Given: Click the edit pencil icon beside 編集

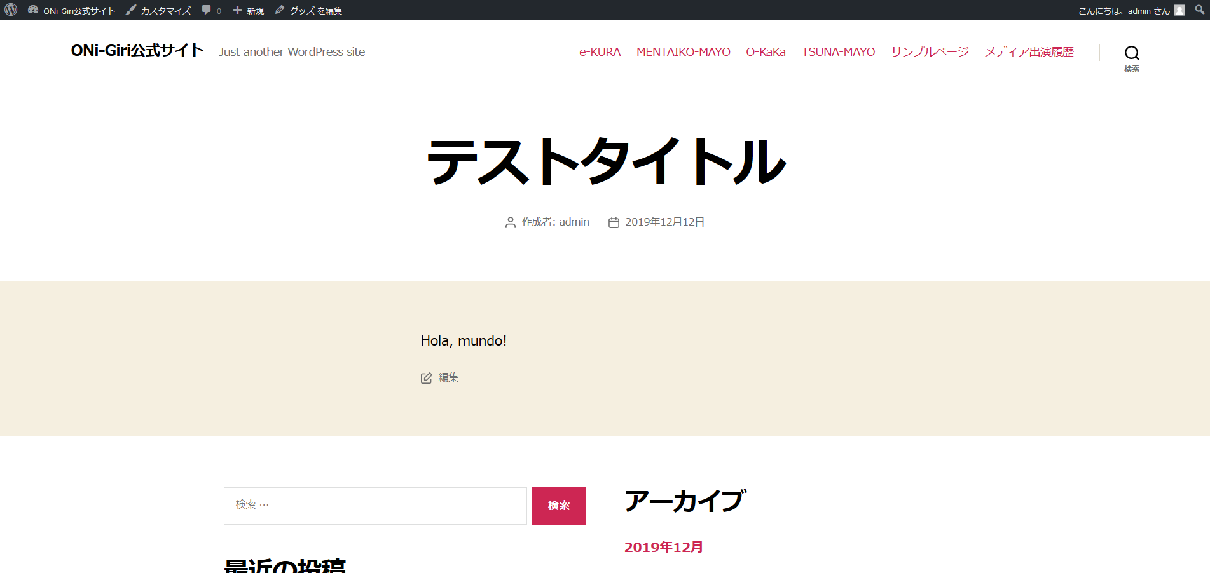Looking at the screenshot, I should 426,377.
